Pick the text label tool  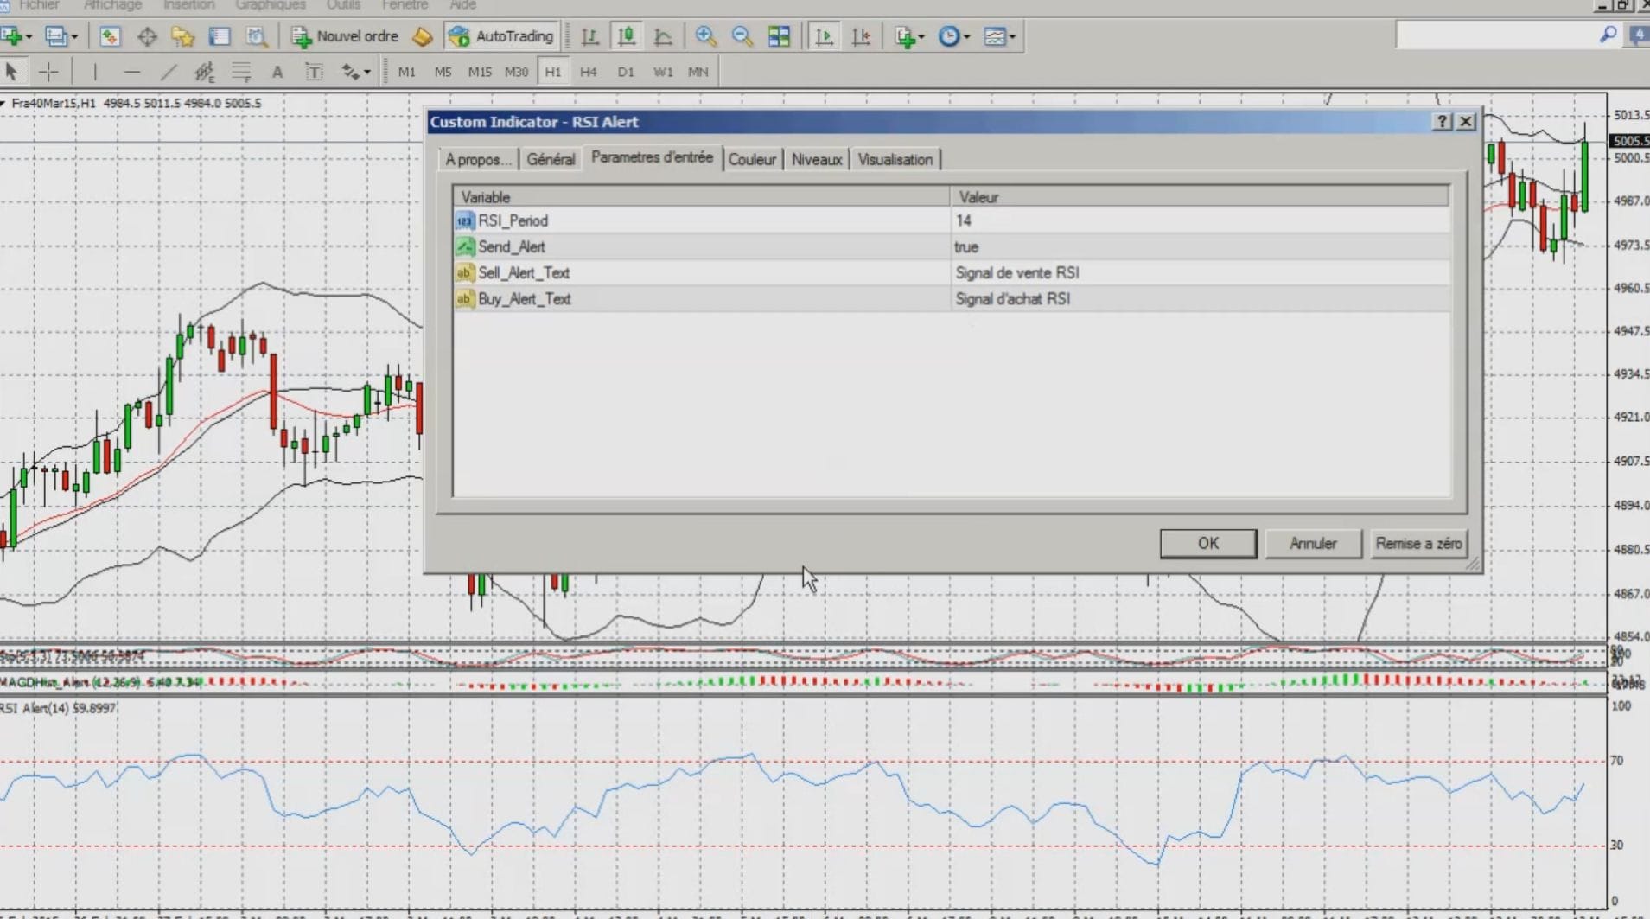click(314, 72)
